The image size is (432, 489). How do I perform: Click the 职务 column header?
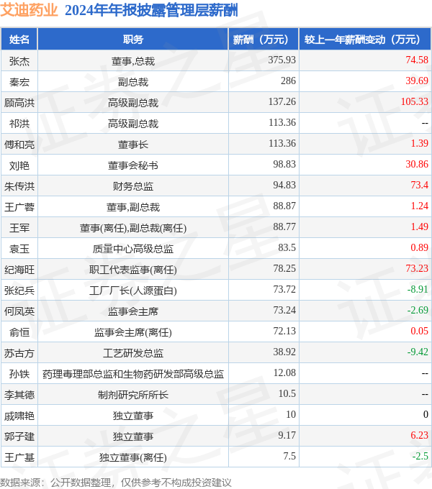[133, 40]
